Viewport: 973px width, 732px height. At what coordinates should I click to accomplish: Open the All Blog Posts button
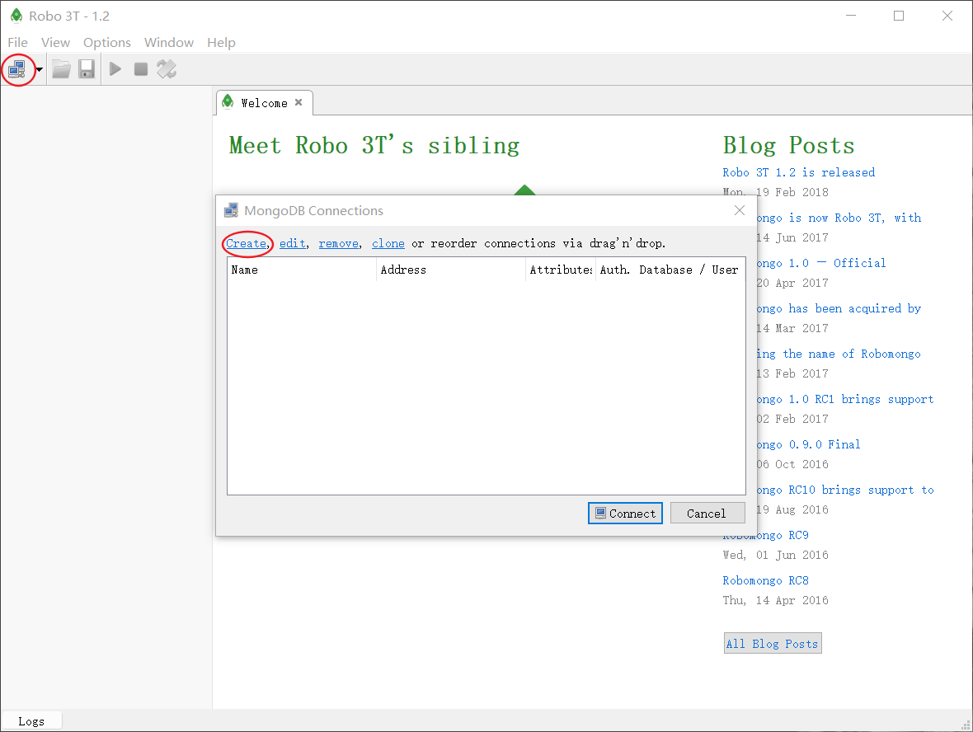pos(773,643)
